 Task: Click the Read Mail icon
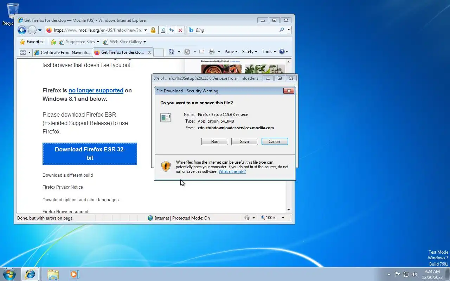(202, 52)
